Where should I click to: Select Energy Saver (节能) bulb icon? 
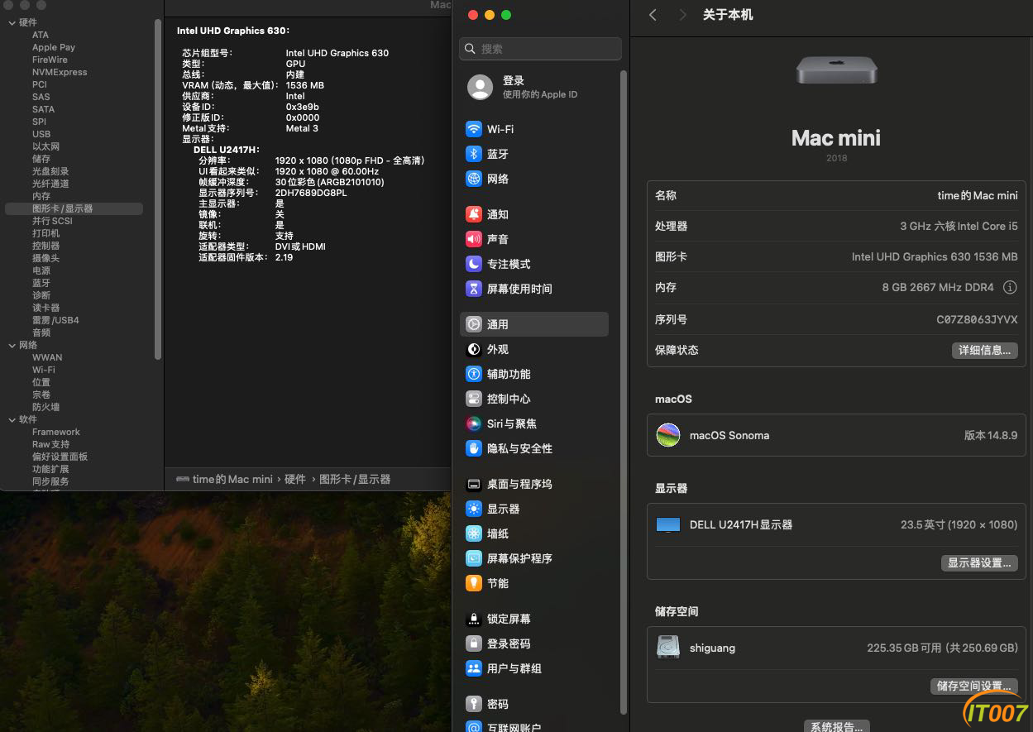[474, 583]
